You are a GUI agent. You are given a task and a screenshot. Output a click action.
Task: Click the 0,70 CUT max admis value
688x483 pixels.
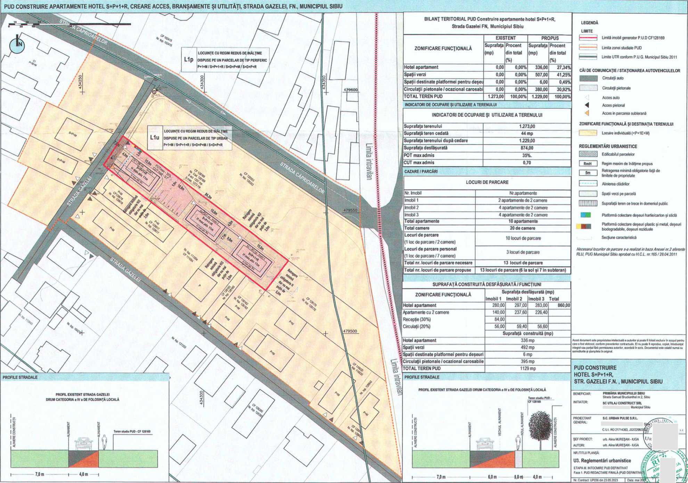tap(527, 163)
